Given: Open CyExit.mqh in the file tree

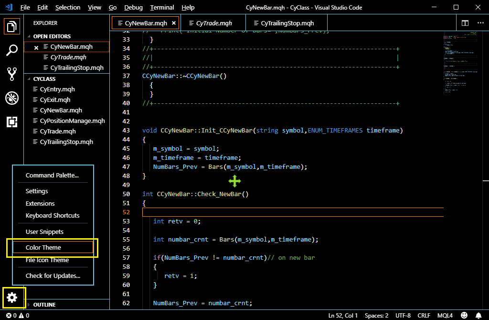Looking at the screenshot, I should (55, 99).
